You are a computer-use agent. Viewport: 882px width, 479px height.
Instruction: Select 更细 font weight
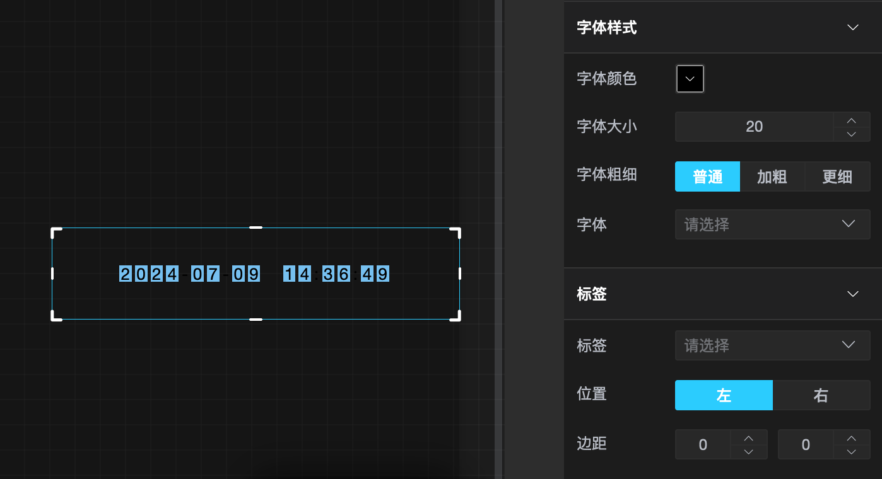point(837,176)
